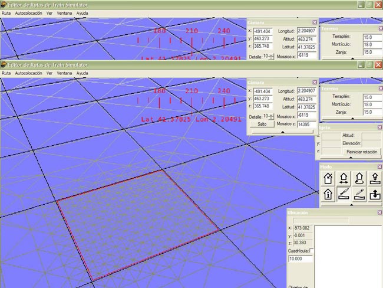Close the Ubicación panel

click(379, 212)
